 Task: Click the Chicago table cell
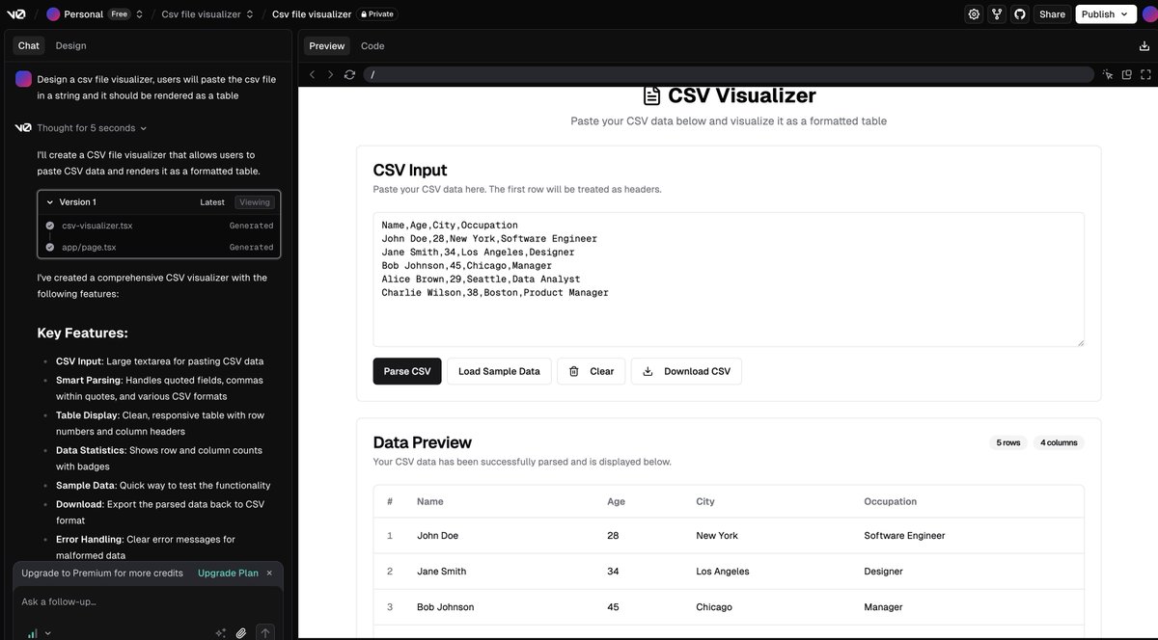[x=714, y=607]
